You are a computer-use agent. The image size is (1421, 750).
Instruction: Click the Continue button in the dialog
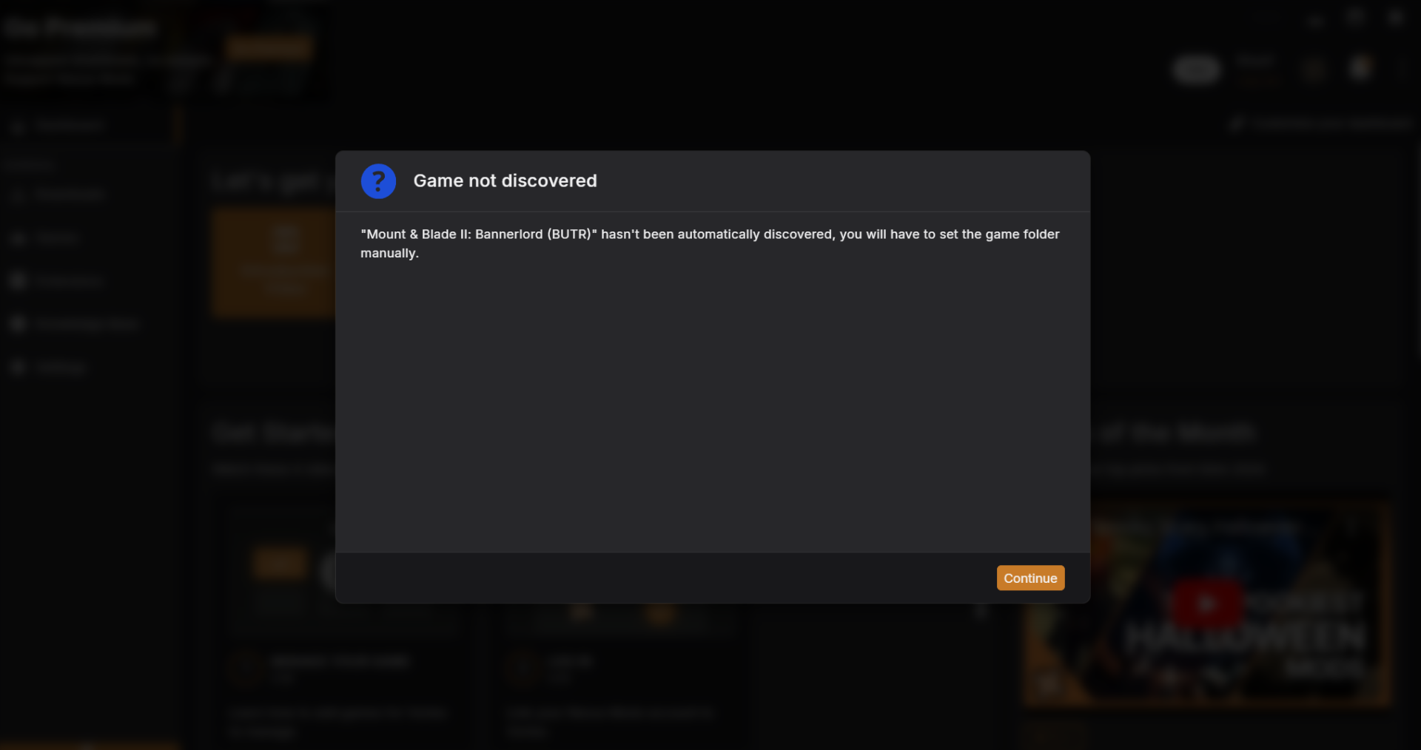(1030, 578)
